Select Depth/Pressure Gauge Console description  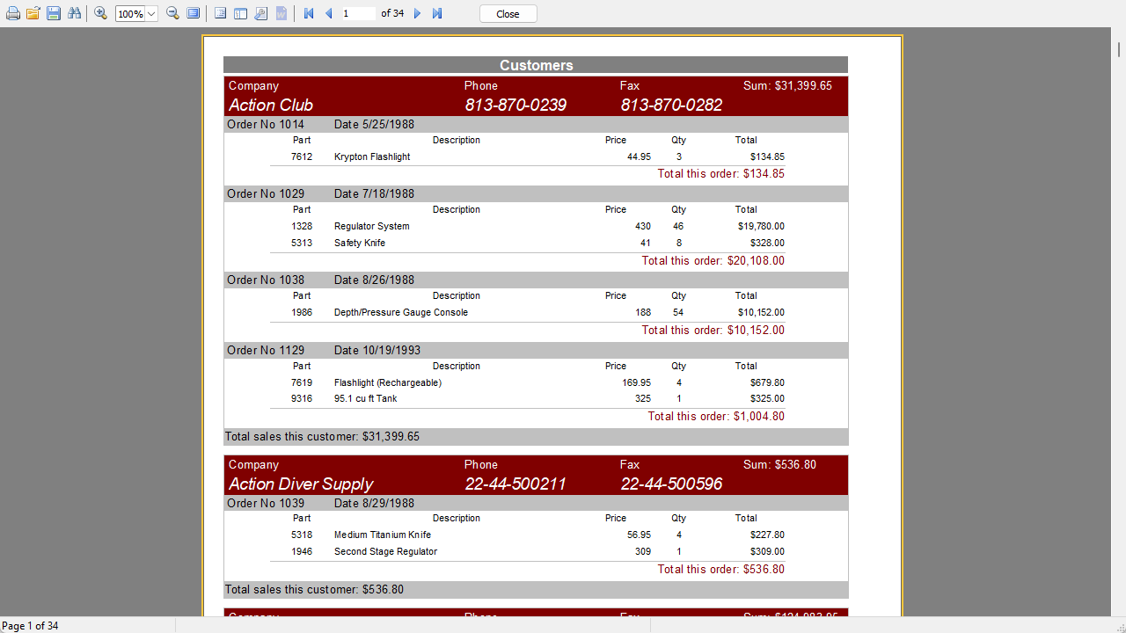pyautogui.click(x=401, y=312)
